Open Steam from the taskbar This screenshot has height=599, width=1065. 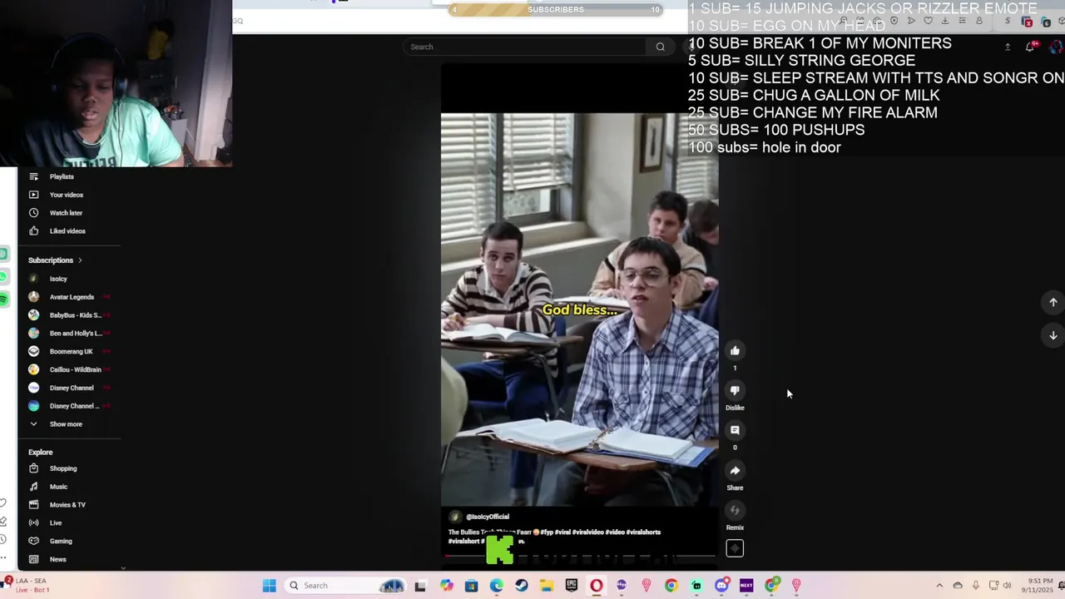click(522, 586)
